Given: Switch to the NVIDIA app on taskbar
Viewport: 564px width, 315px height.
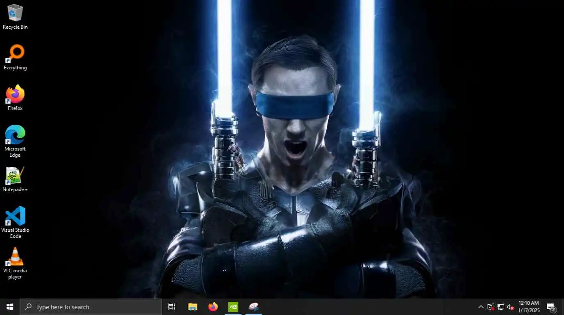Looking at the screenshot, I should tap(233, 307).
